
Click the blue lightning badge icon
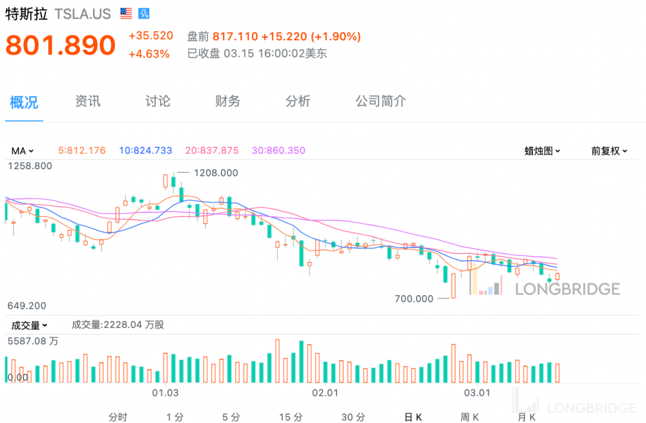[x=144, y=14]
